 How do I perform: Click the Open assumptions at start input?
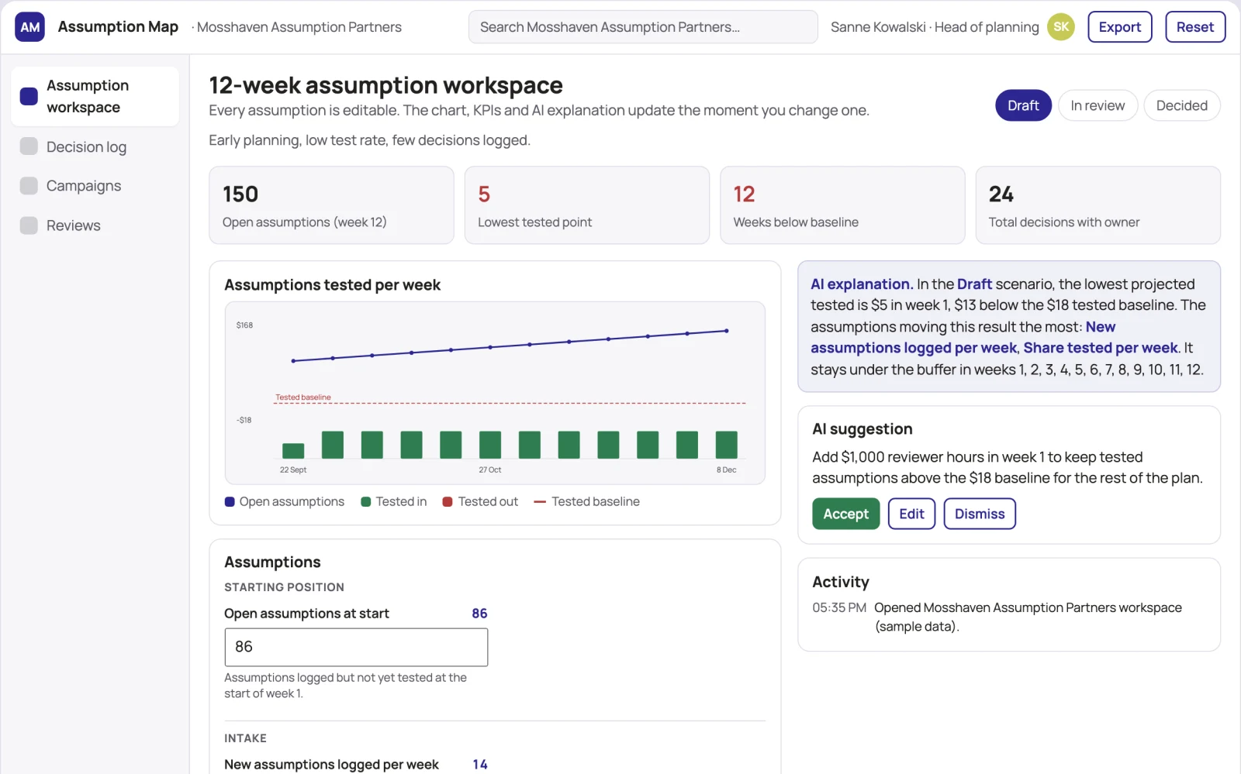coord(356,647)
